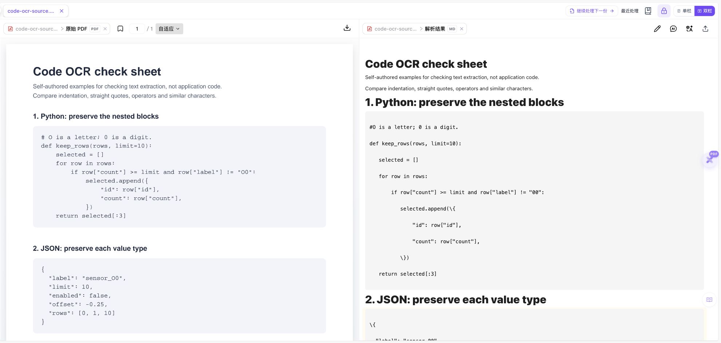Click PDF JSON line '"offset": -0.25,'
721x343 pixels.
click(78, 304)
